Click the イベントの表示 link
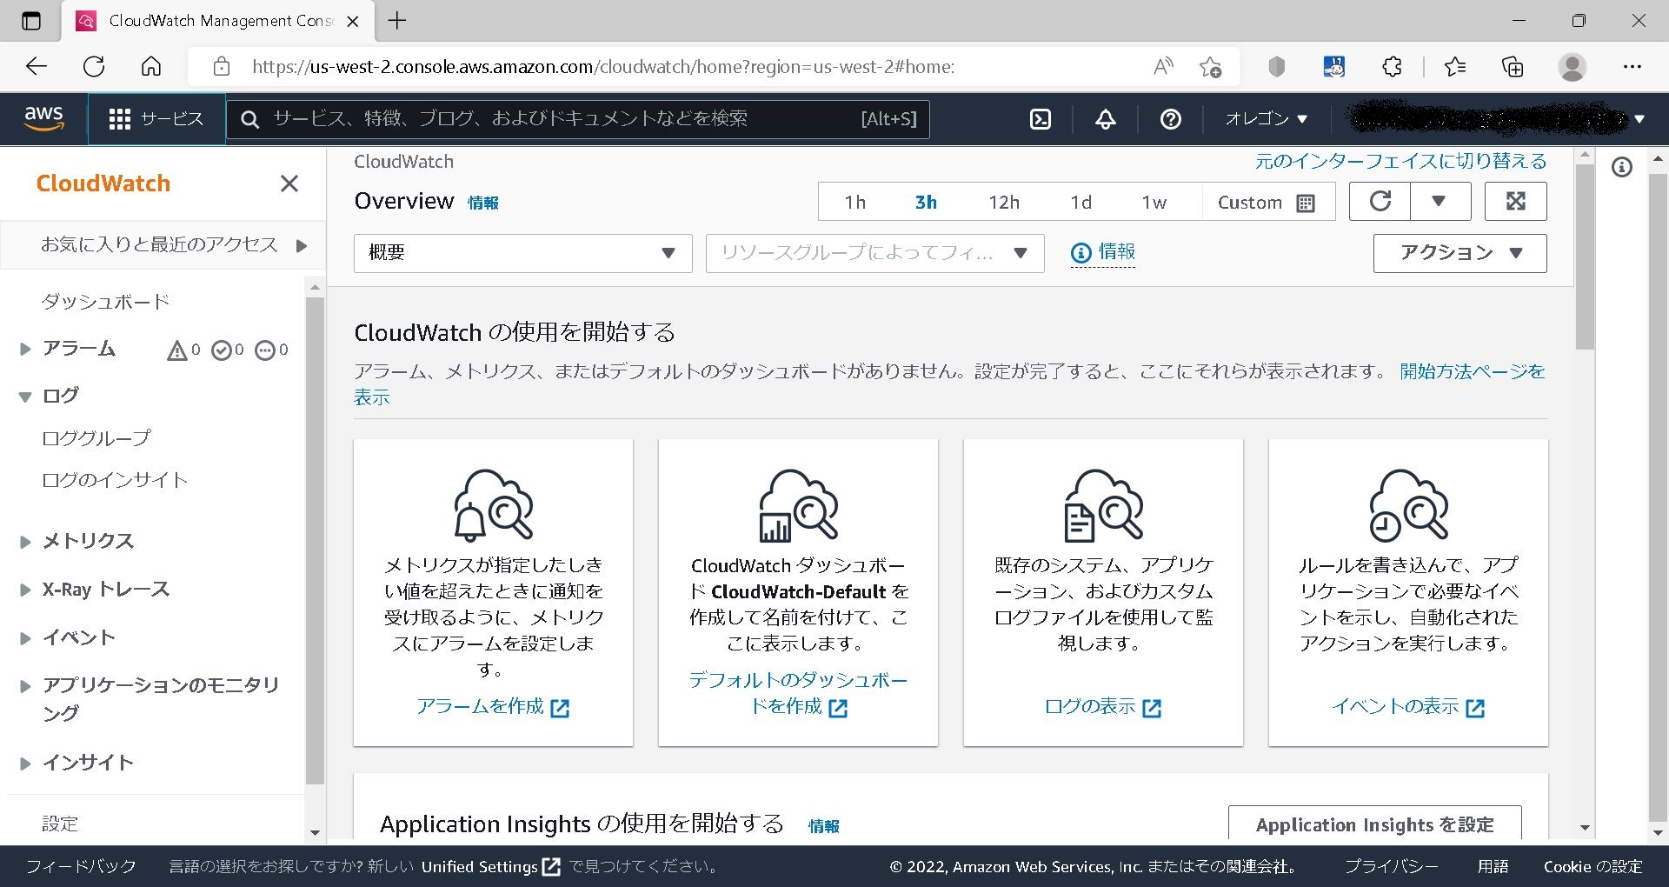The image size is (1669, 887). 1408,707
